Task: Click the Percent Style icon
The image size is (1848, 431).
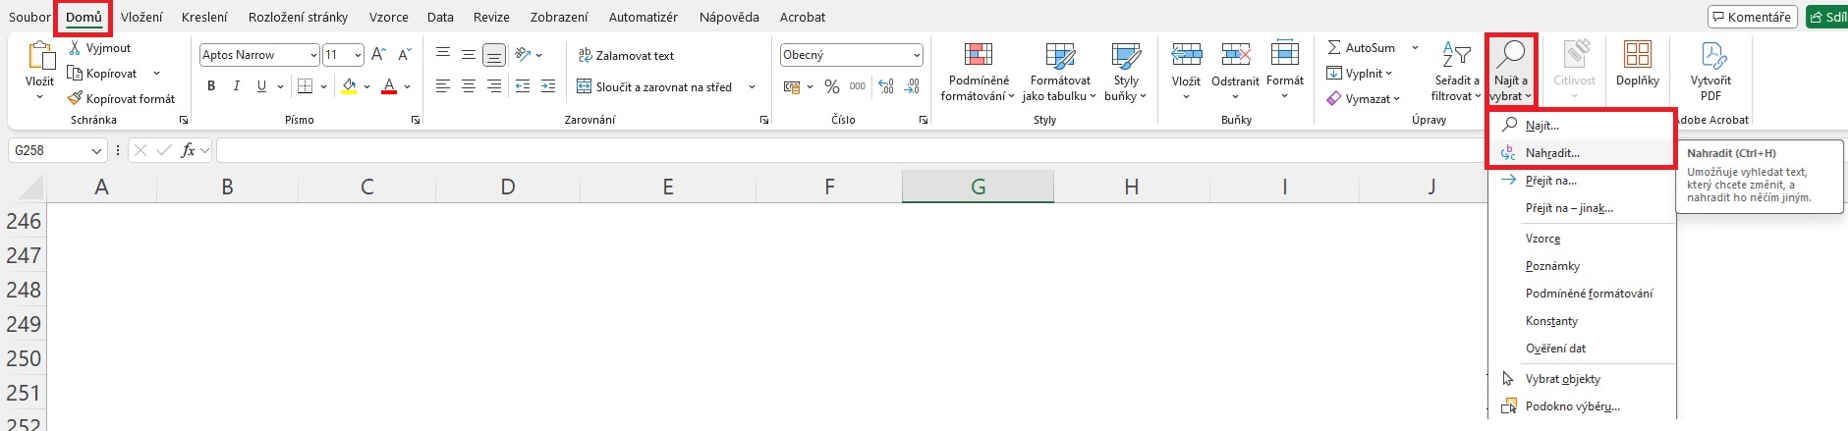Action: click(x=832, y=87)
